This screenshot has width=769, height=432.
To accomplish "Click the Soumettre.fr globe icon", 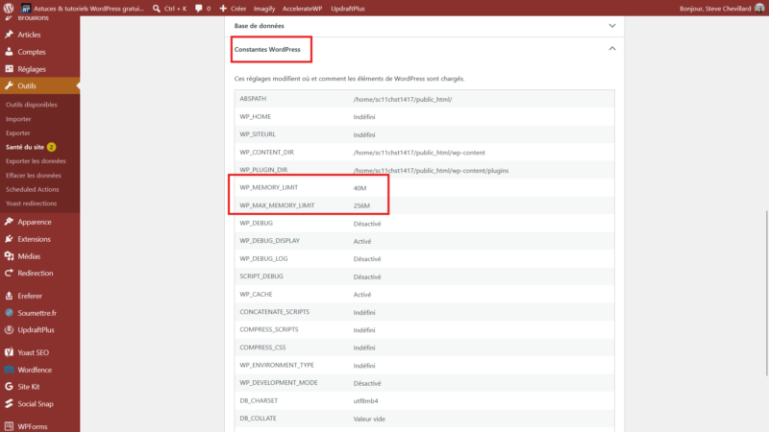I will tap(9, 313).
